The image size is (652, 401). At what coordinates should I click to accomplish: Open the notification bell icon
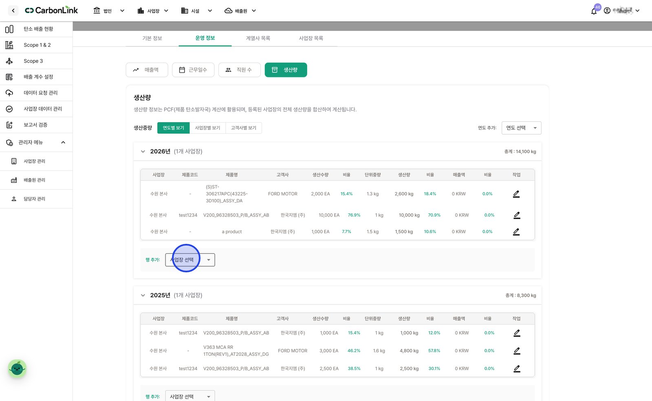click(594, 11)
